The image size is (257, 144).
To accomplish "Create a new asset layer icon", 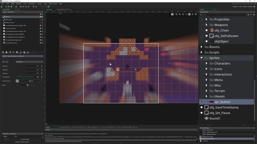I will (x=17, y=52).
